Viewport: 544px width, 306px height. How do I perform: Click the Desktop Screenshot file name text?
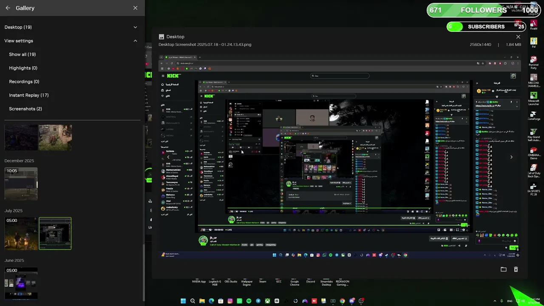point(205,45)
